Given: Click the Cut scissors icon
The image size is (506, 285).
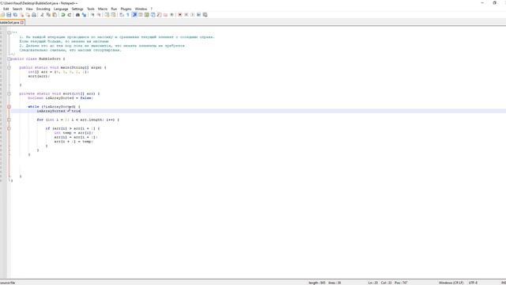Looking at the screenshot, I should pyautogui.click(x=42, y=15).
